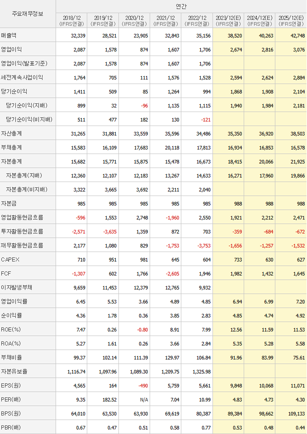This screenshot has height=434, width=307.
Task: Click the PER value 182.52
Action: pyautogui.click(x=109, y=400)
